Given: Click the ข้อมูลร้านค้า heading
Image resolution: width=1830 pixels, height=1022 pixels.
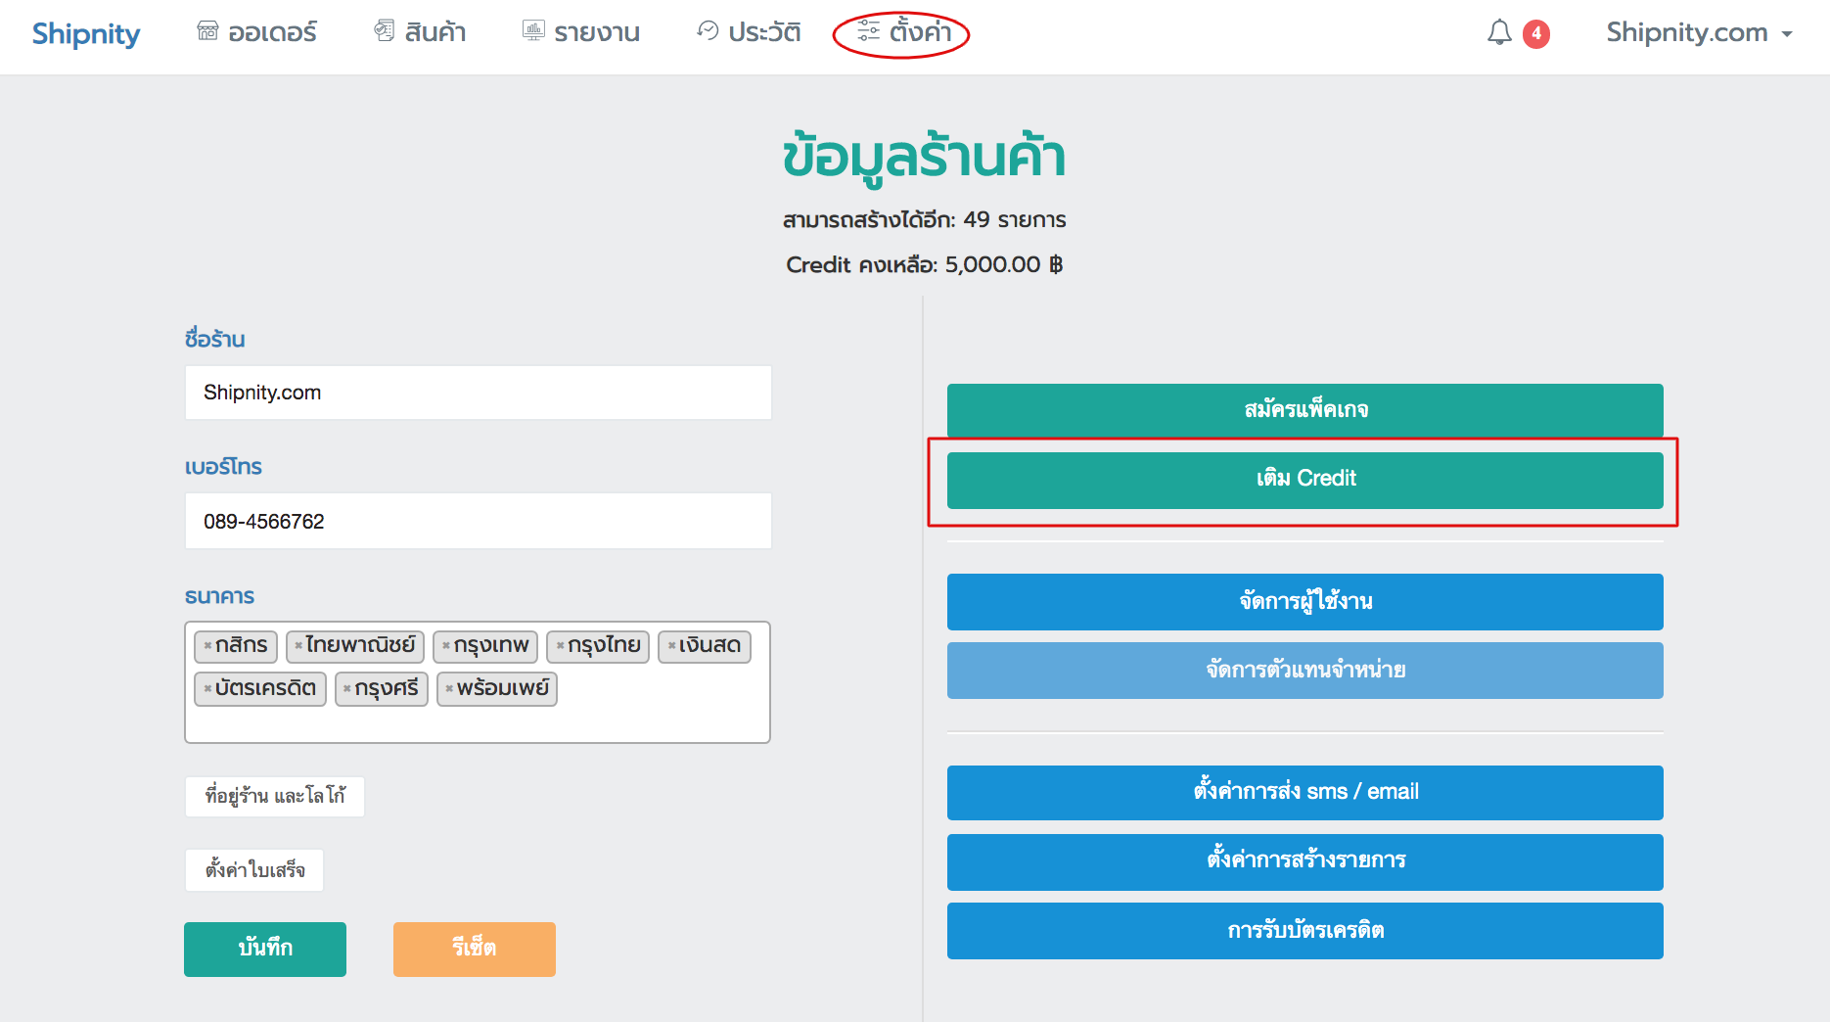Looking at the screenshot, I should click(x=924, y=157).
